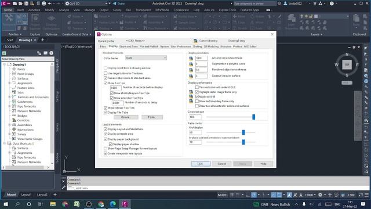
Task: Click the status bar customization menu icon
Action: click(366, 195)
